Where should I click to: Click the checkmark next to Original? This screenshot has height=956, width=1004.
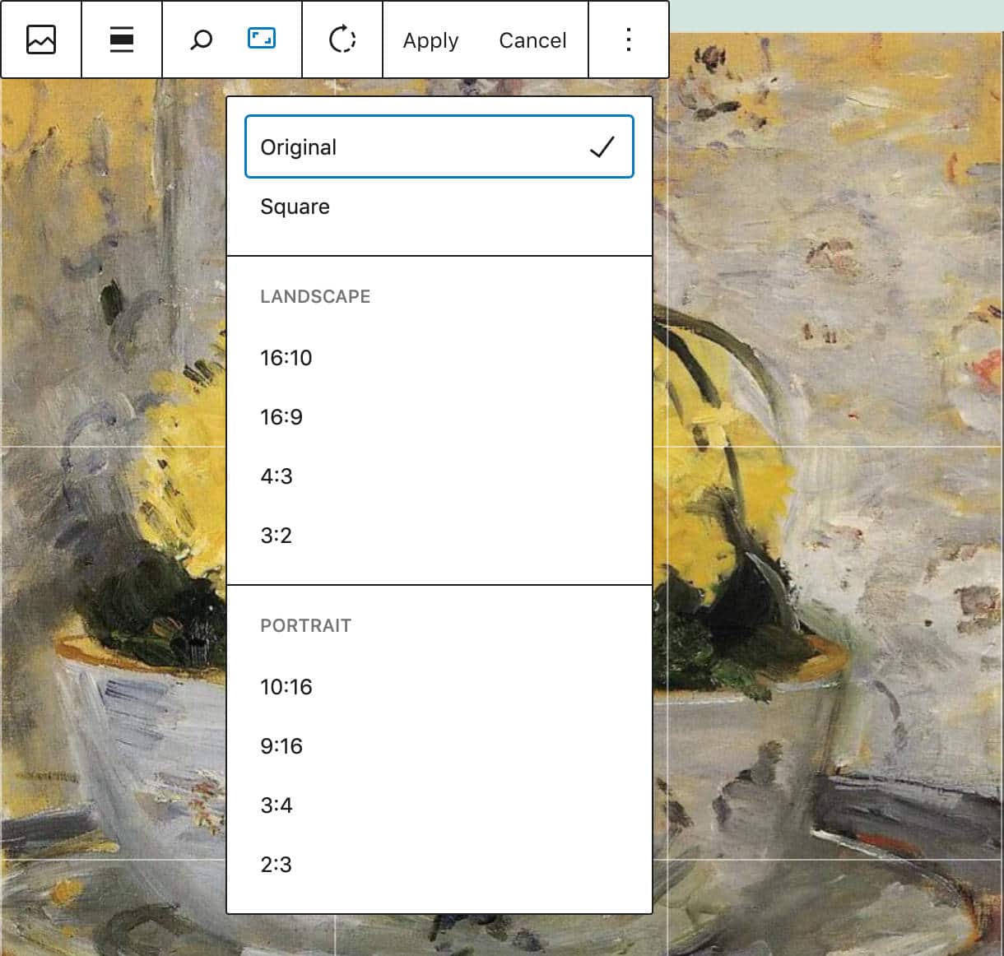602,147
